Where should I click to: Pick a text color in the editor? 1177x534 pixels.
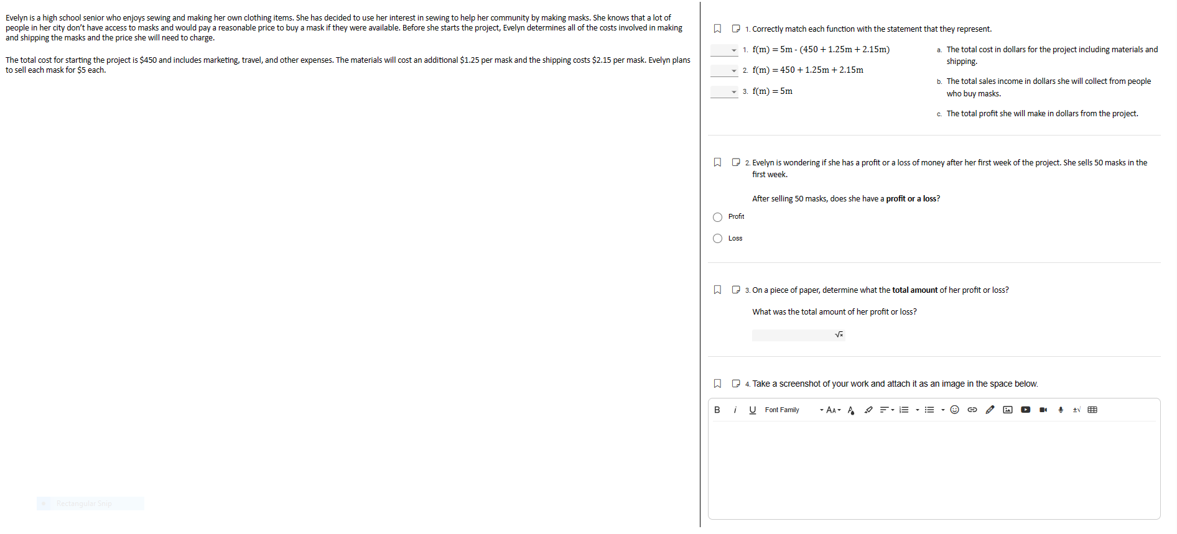pos(851,410)
